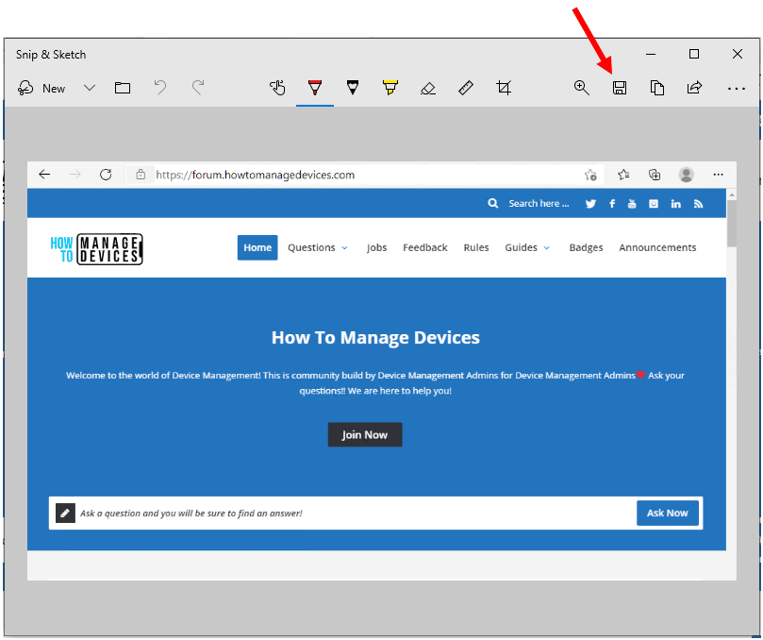Click the browser address bar URL field
The width and height of the screenshot is (763, 640).
coord(358,175)
